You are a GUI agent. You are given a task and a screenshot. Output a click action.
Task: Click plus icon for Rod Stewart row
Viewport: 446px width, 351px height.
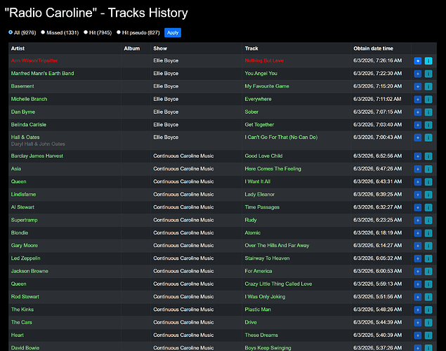418,297
